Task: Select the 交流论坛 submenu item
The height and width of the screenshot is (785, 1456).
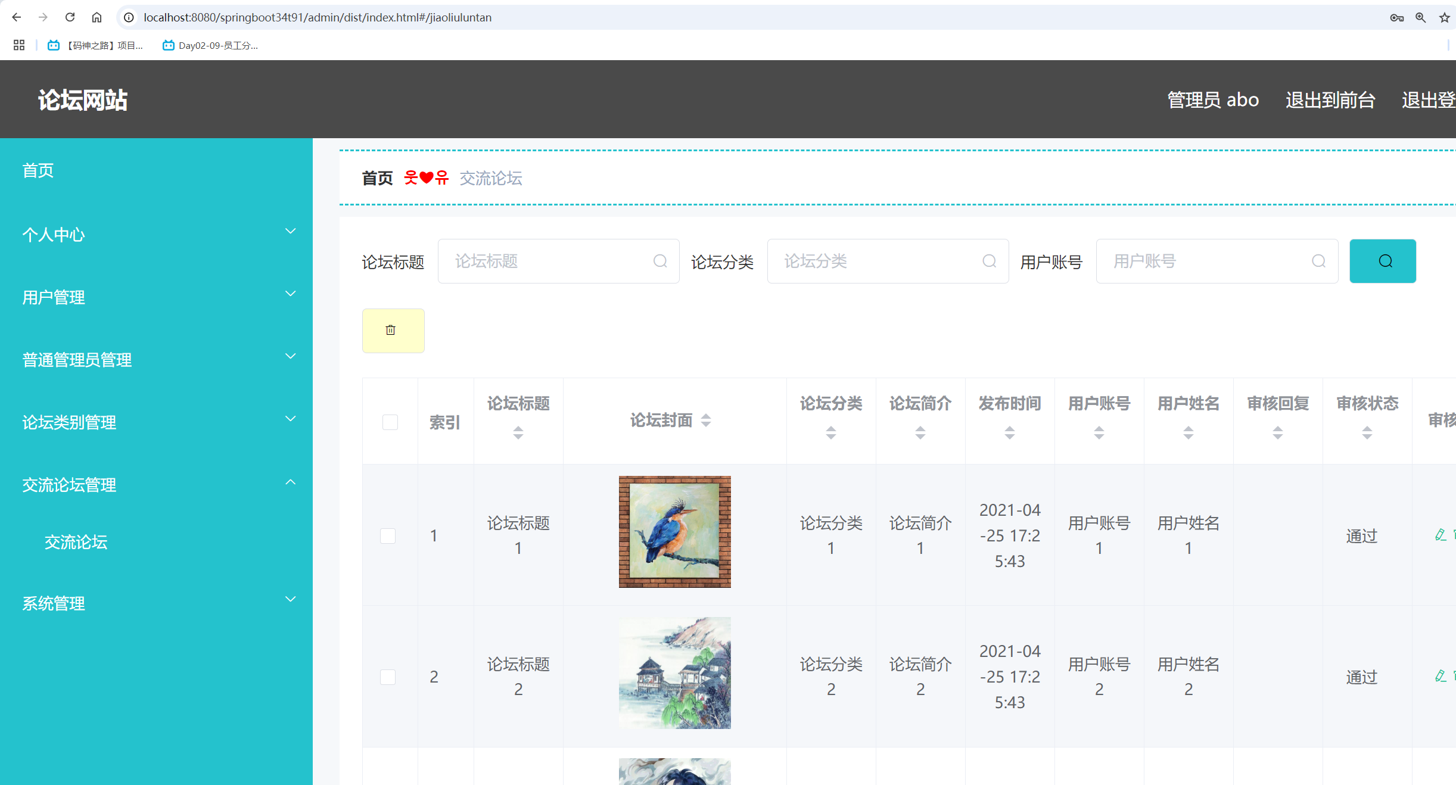Action: [76, 542]
